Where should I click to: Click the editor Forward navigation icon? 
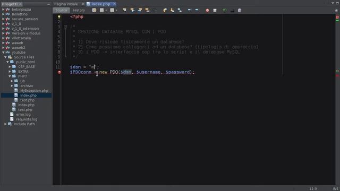pos(112,10)
